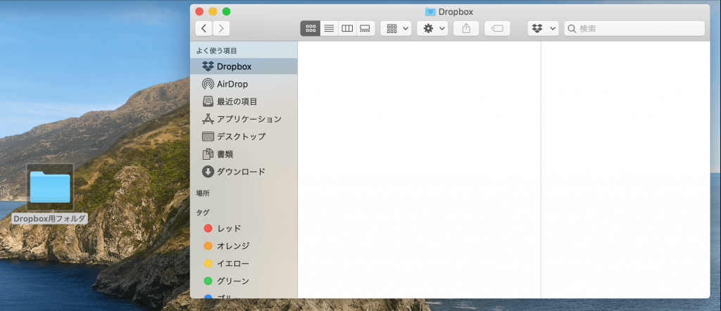Click the recent items drawer icon

tap(208, 101)
